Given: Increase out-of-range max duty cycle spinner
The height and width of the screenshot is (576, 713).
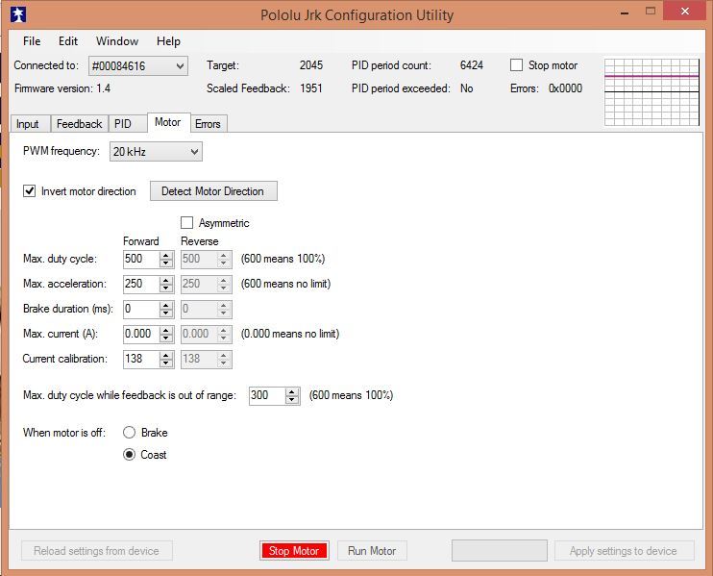Looking at the screenshot, I should (291, 391).
